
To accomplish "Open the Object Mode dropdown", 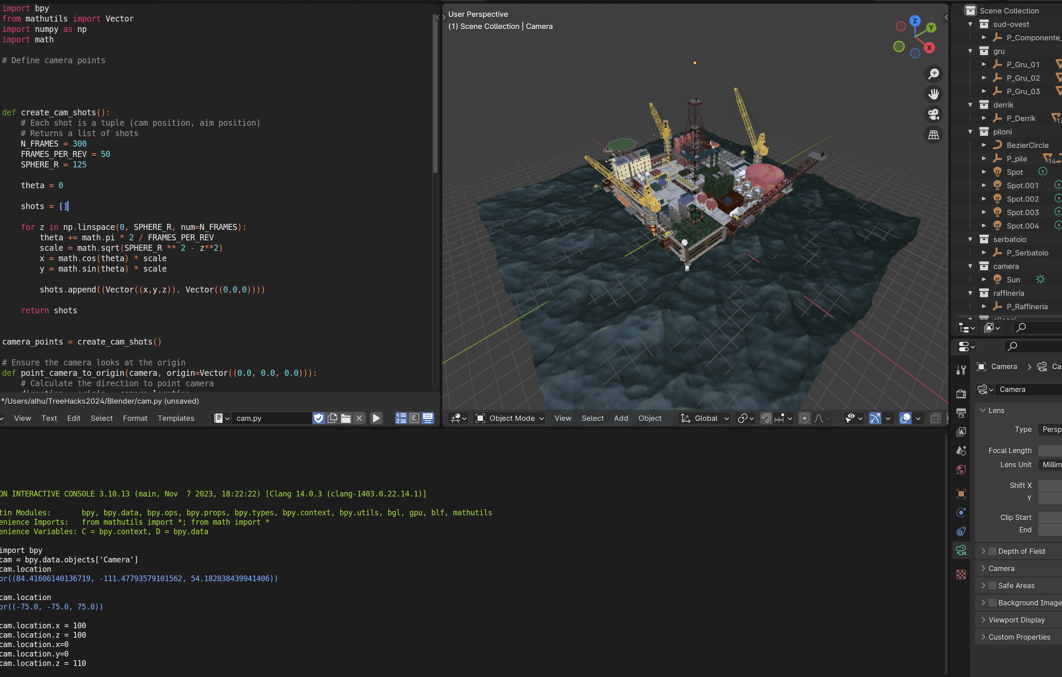I will tap(510, 418).
